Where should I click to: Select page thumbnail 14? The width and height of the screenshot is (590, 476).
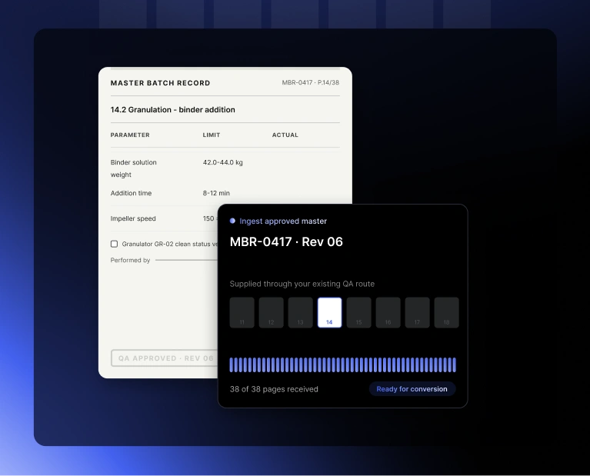(x=330, y=313)
